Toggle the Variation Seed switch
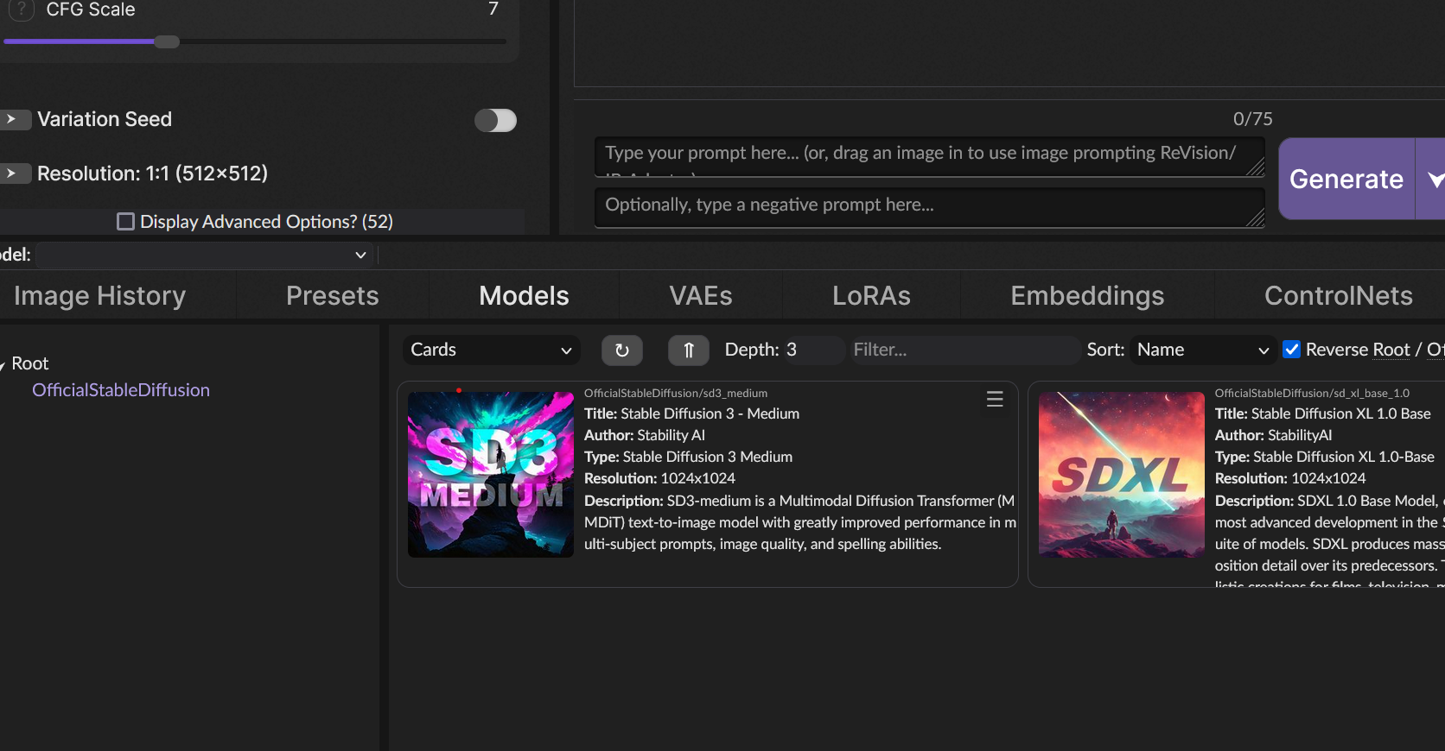 click(496, 120)
